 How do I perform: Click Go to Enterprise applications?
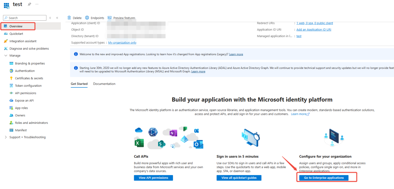[323, 178]
